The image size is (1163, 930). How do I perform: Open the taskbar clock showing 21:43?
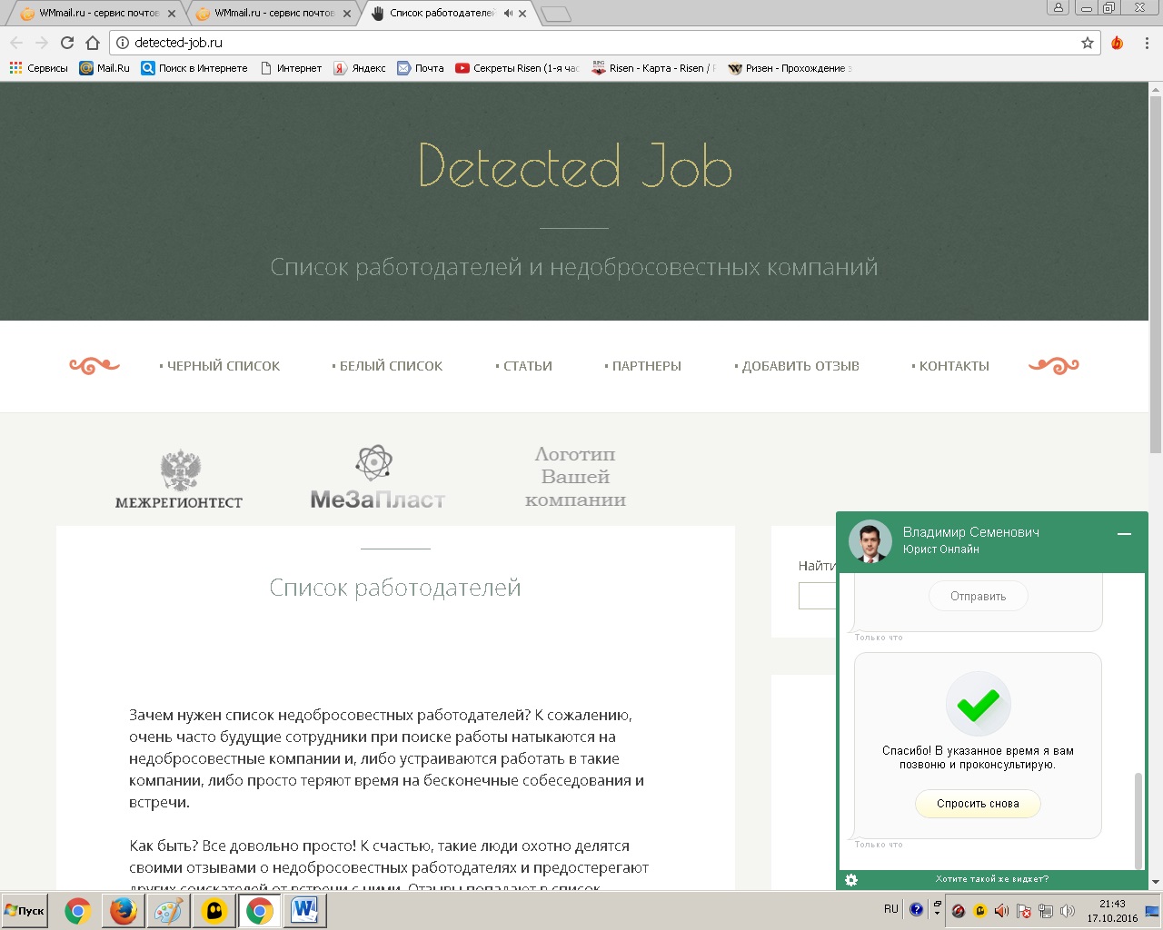click(x=1112, y=911)
